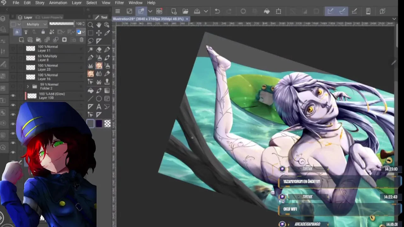The height and width of the screenshot is (227, 404).
Task: Select the dark purple sub color swatch
Action: tap(99, 124)
